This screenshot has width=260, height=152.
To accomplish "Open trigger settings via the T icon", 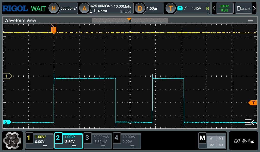I will (x=171, y=8).
